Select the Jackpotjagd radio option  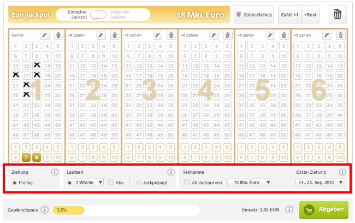(x=139, y=183)
